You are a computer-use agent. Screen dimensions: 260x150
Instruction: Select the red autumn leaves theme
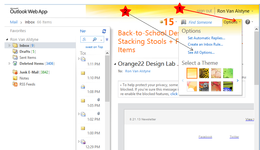(x=216, y=86)
